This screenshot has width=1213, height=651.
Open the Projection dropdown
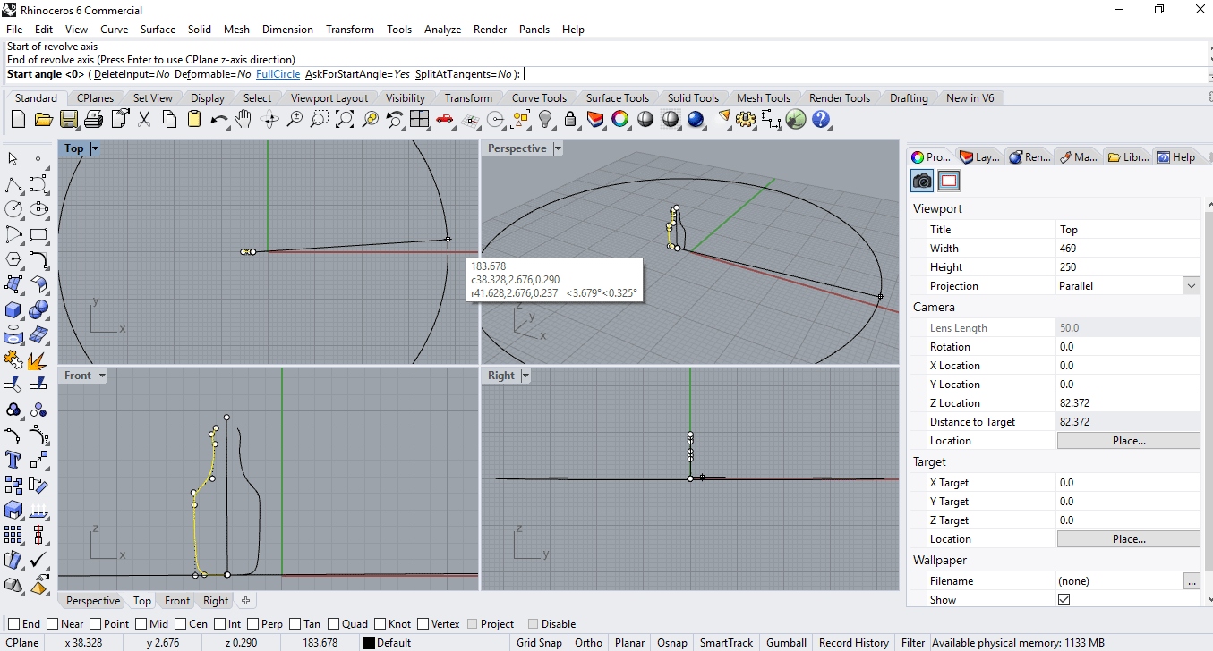tap(1191, 286)
